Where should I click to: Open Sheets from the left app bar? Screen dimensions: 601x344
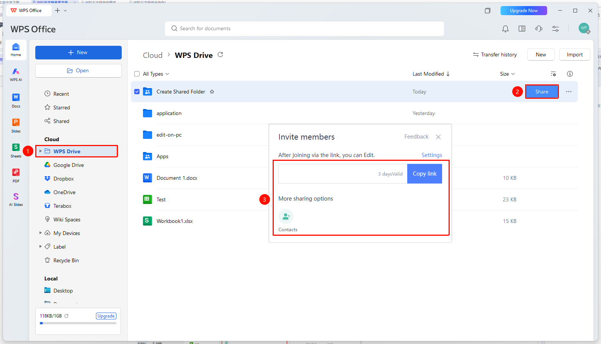(x=16, y=150)
